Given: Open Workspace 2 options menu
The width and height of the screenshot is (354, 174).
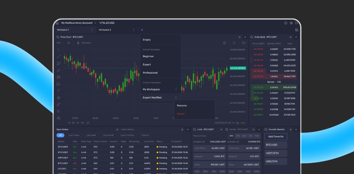Looking at the screenshot, I should pyautogui.click(x=134, y=30).
